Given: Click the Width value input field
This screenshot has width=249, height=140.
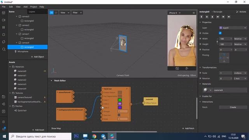Looking at the screenshot, I should (226, 39).
